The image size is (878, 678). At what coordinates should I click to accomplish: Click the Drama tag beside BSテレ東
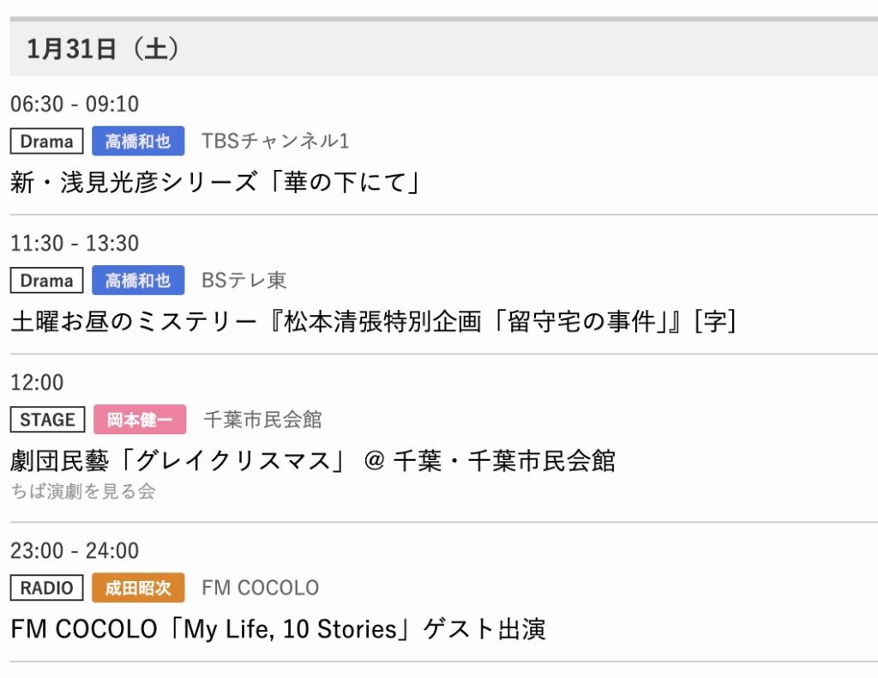click(47, 281)
